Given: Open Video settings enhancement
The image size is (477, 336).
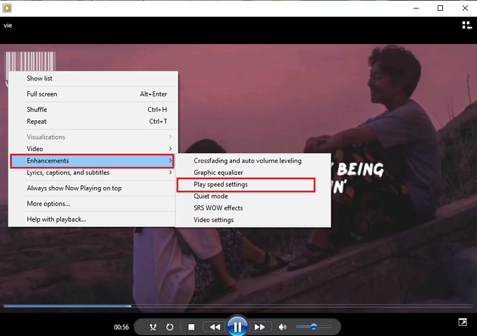Looking at the screenshot, I should [x=253, y=220].
